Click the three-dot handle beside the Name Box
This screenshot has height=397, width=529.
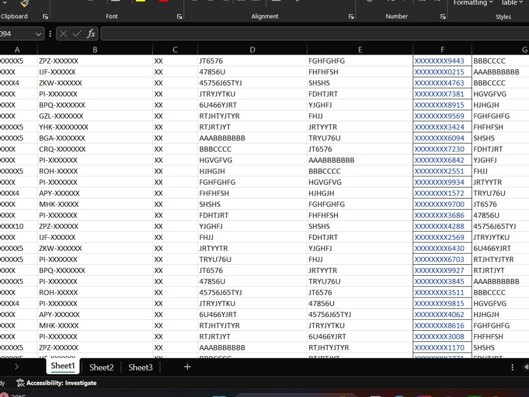(50, 34)
